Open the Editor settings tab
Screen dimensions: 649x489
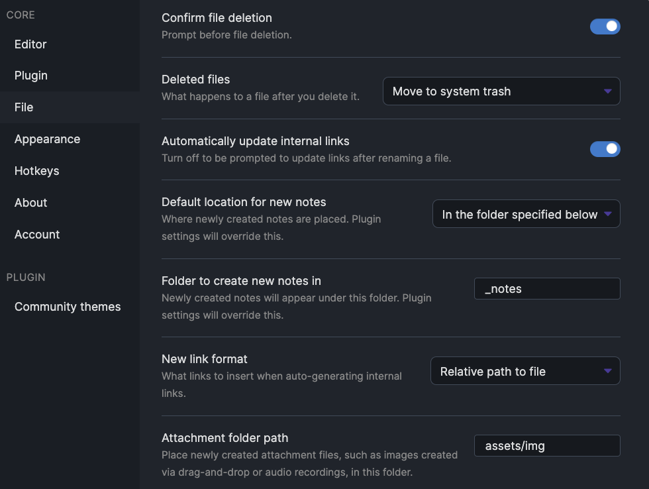pyautogui.click(x=30, y=44)
